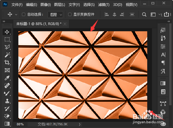Align horizontal centers in options bar

pyautogui.click(x=114, y=14)
